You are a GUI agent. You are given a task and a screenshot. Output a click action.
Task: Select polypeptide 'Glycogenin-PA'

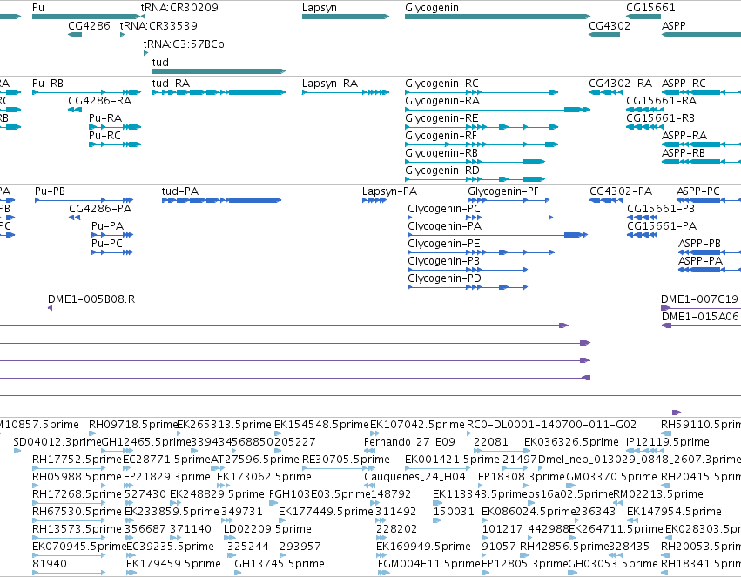[x=445, y=226]
